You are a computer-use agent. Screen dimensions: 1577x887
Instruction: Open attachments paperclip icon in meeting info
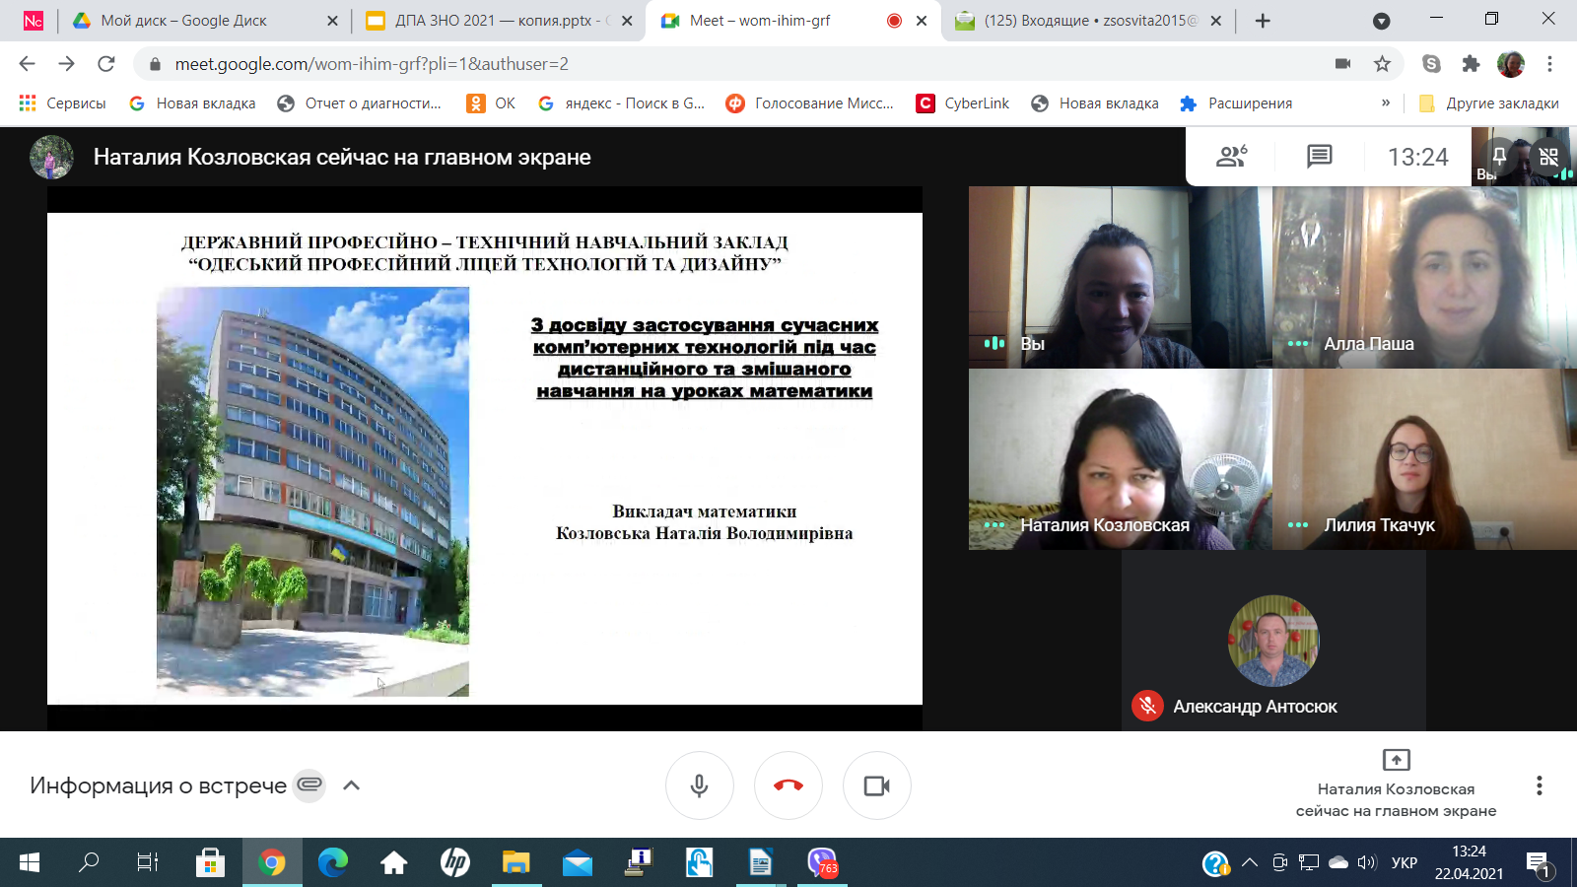pos(309,785)
